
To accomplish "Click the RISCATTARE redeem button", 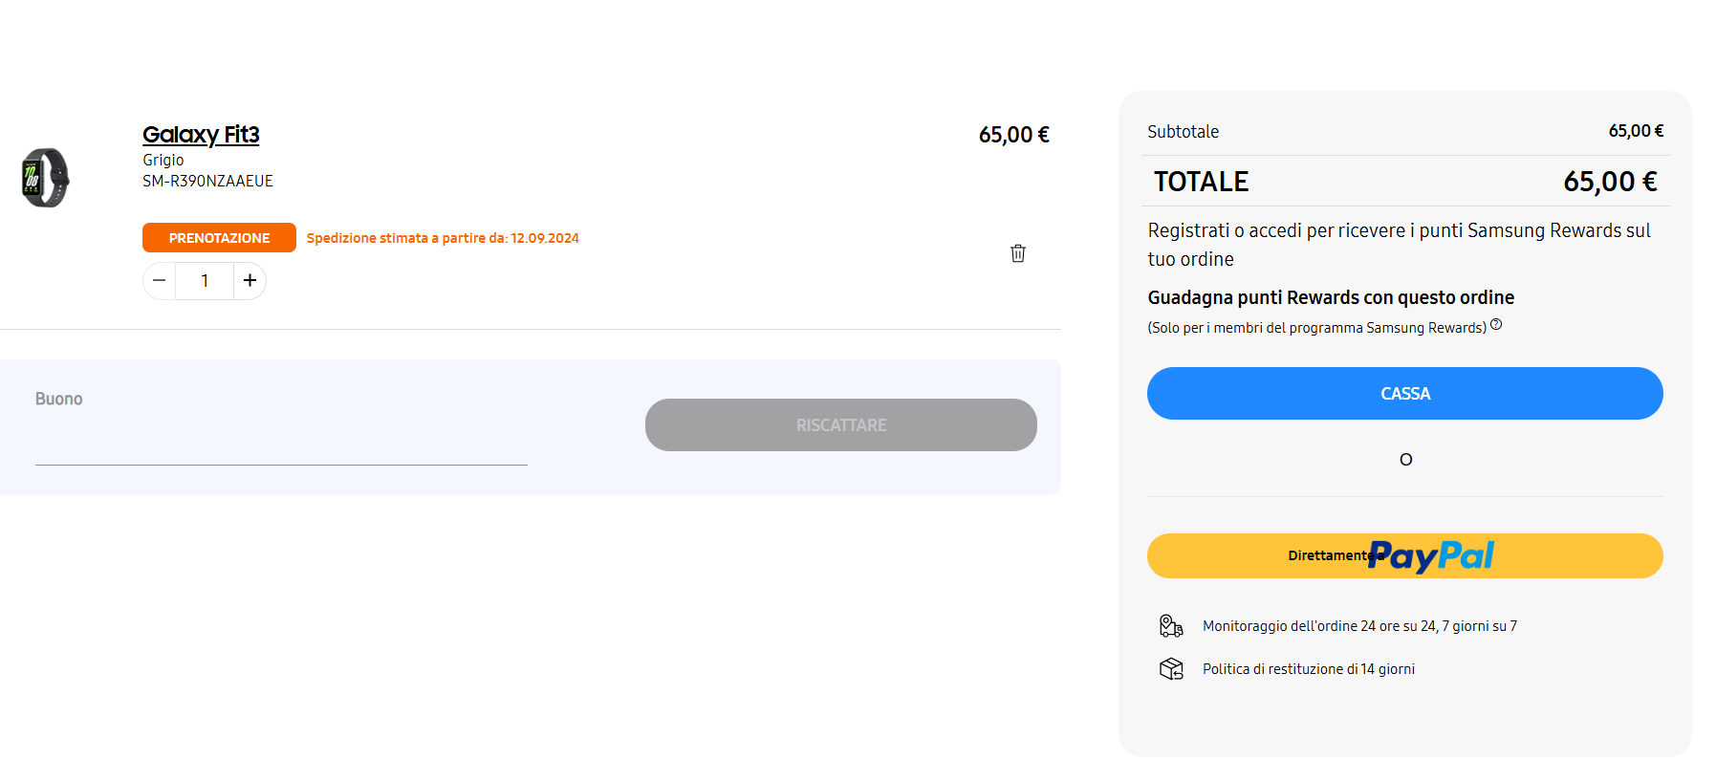I will (x=841, y=424).
